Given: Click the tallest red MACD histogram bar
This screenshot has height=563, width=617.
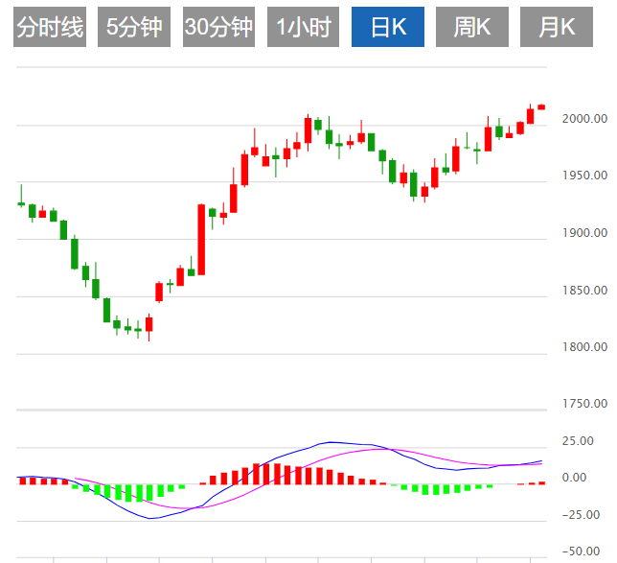Looking at the screenshot, I should [257, 474].
